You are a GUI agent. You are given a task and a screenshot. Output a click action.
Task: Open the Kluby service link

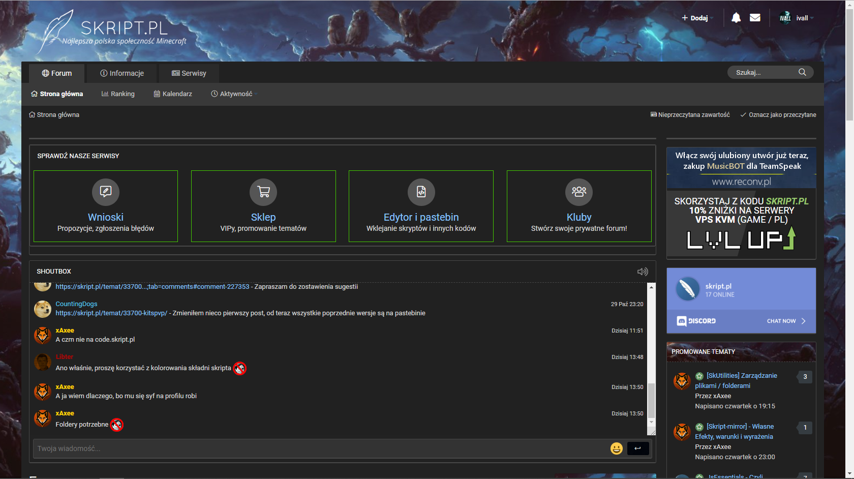point(579,217)
